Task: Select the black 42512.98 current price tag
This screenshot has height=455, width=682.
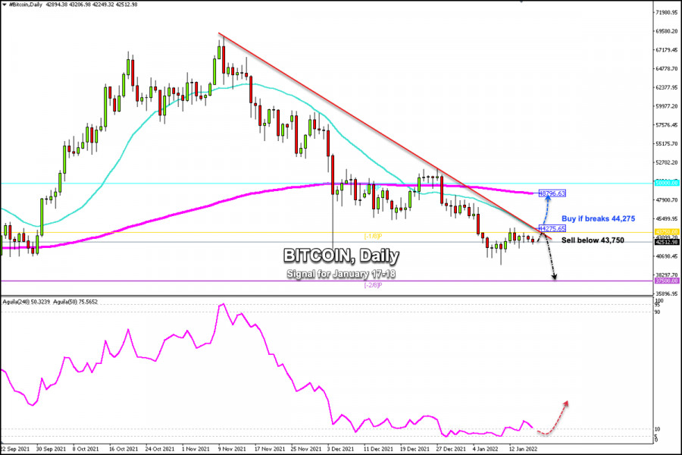Action: pos(667,242)
